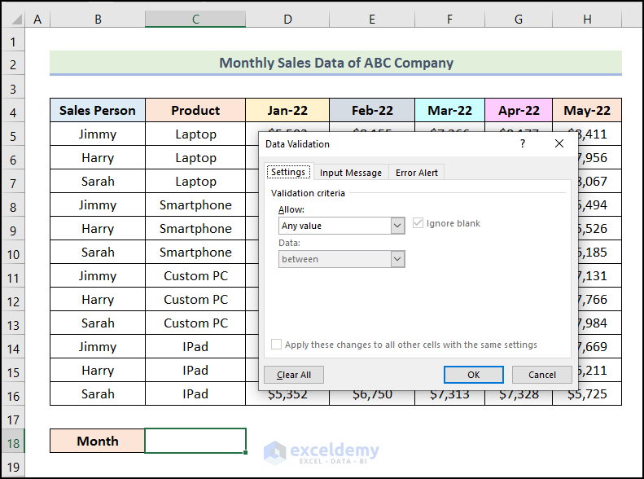644x479 pixels.
Task: Expand the Data between dropdown
Action: 397,259
